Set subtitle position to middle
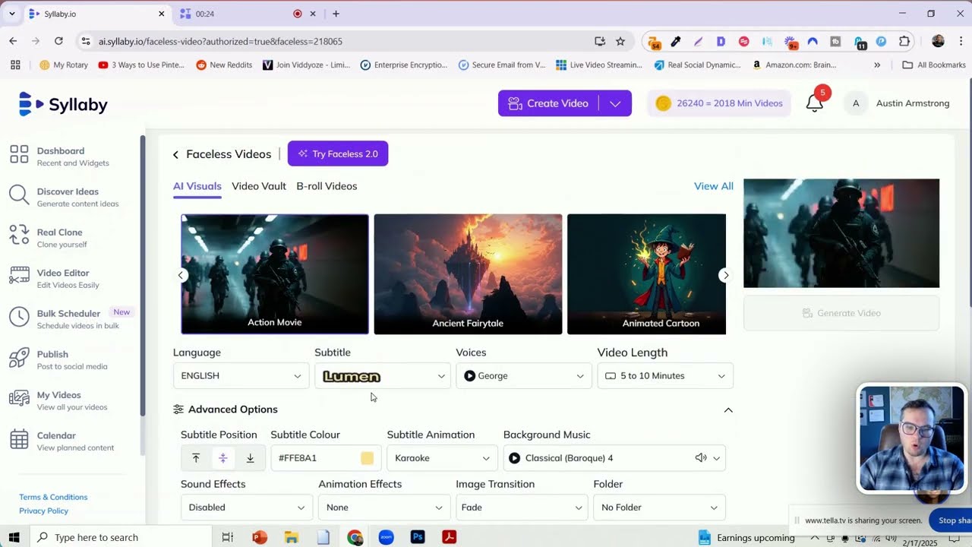 pos(222,458)
